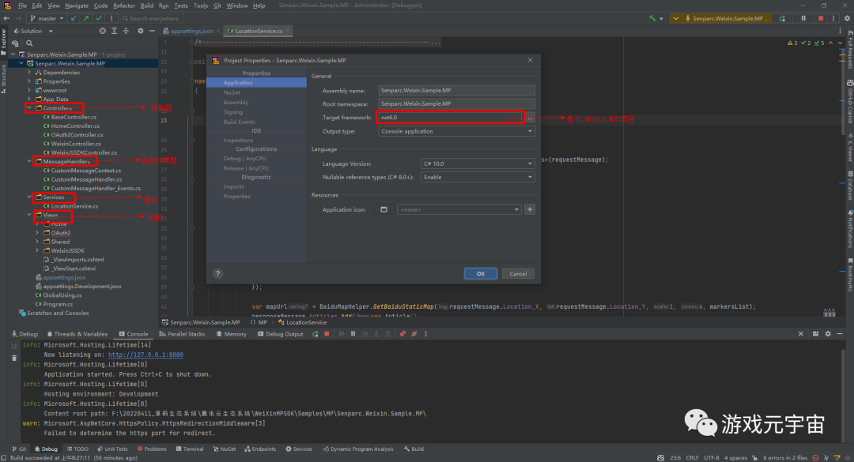Click the help question mark in Project Properties
Screen dimensions: 854x462
(217, 273)
